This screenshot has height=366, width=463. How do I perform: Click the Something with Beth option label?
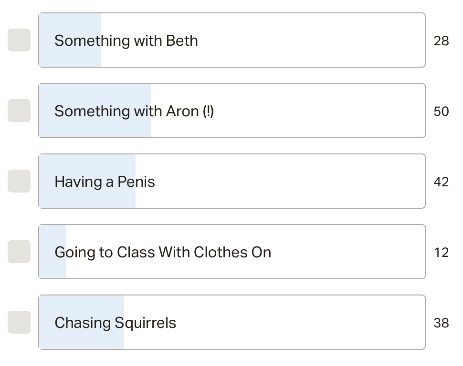(x=126, y=41)
